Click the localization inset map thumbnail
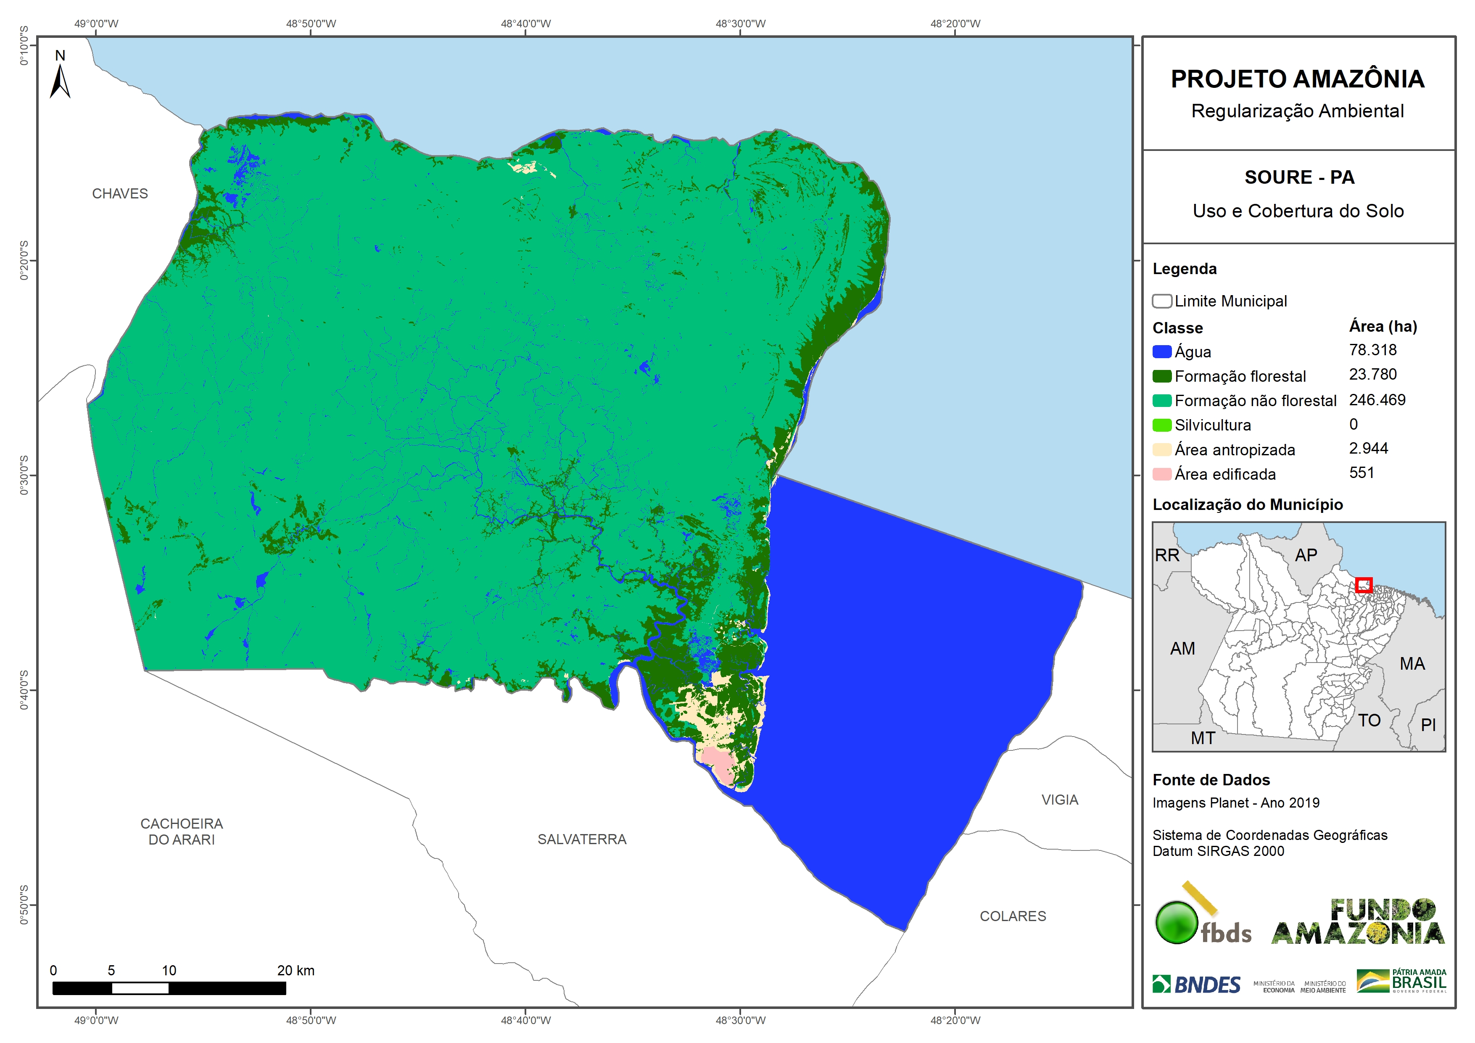 pos(1298,637)
